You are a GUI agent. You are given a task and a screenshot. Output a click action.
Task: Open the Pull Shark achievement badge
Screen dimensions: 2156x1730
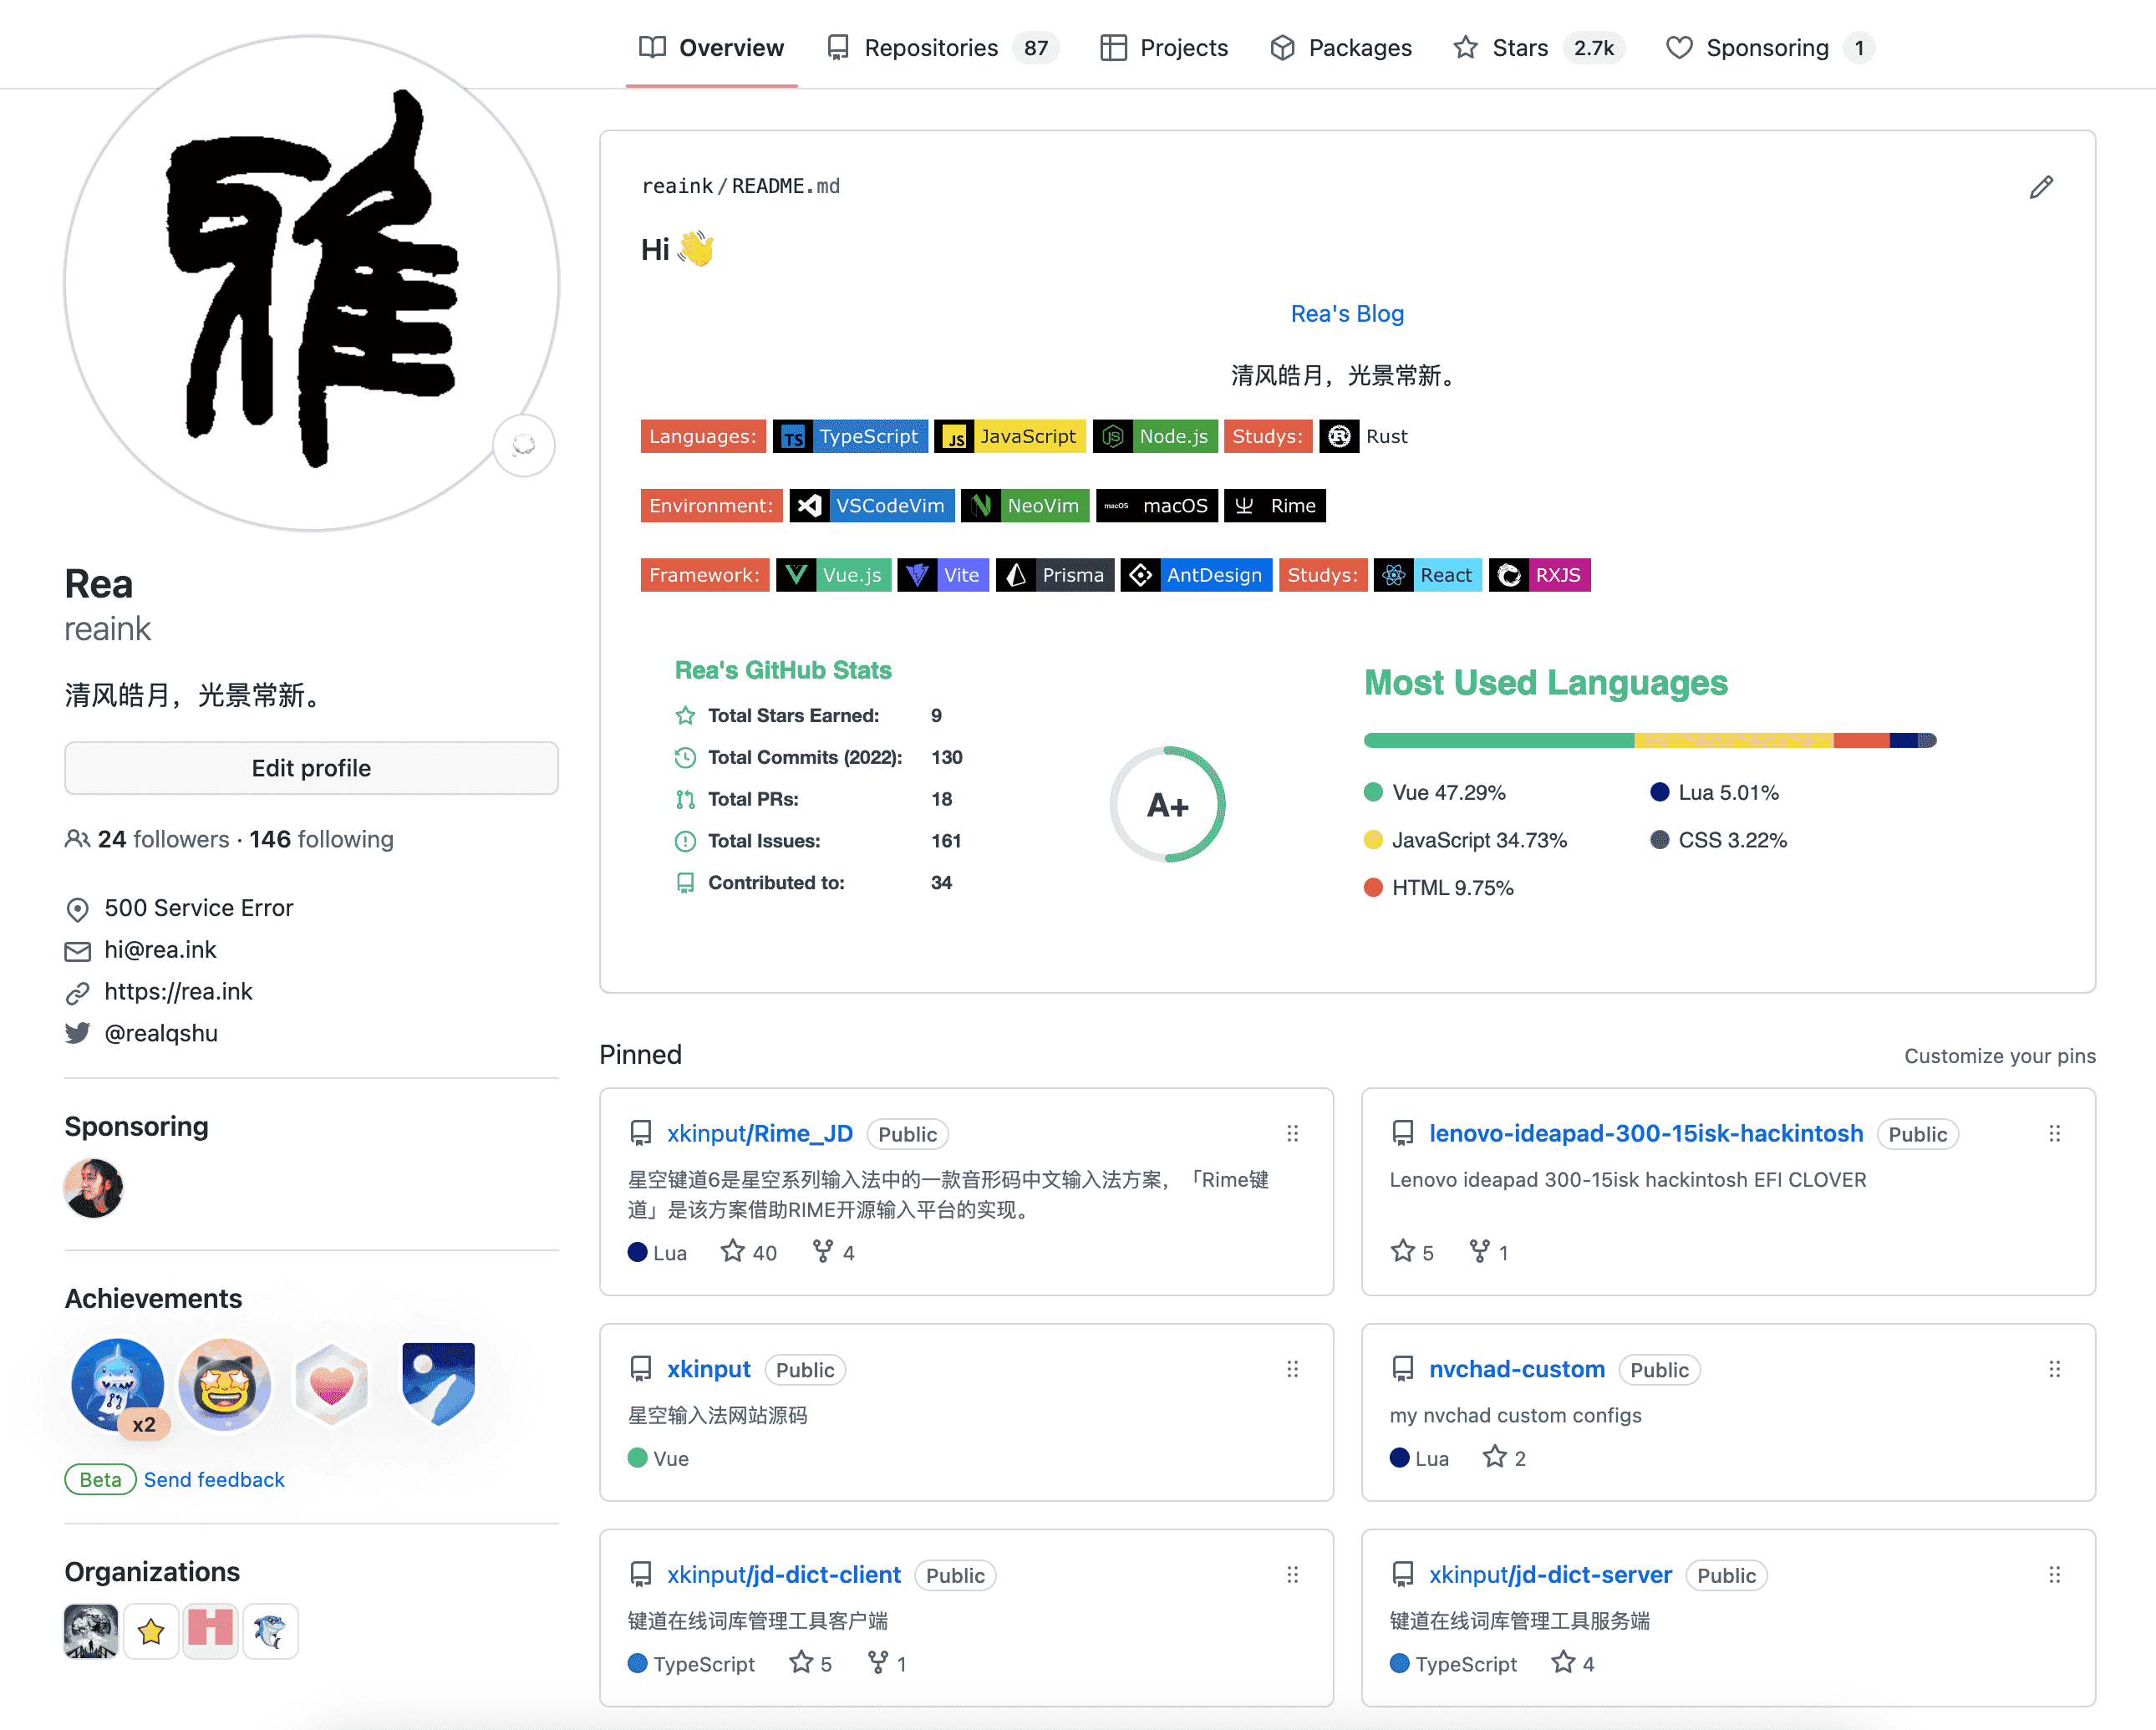click(118, 1385)
